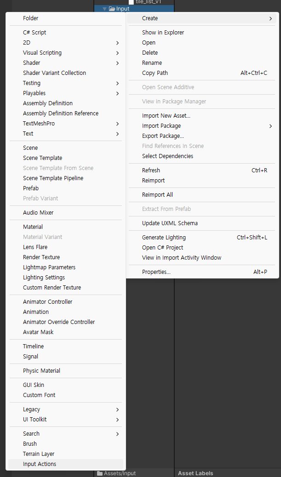
Task: Collapse the Input folder tree arrow
Action: [x=105, y=9]
